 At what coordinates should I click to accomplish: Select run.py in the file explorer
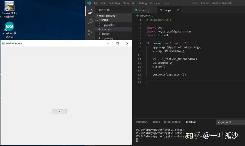click(x=114, y=29)
